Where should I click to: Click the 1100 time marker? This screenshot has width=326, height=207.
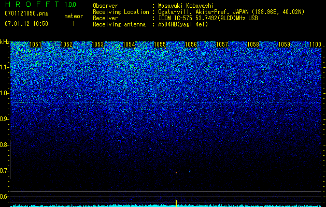click(316, 45)
